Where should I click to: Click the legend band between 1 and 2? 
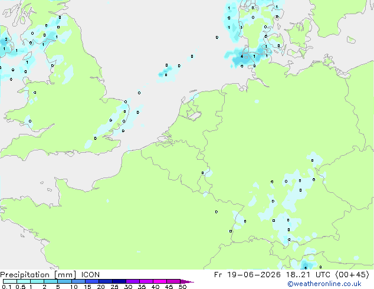(x=37, y=281)
